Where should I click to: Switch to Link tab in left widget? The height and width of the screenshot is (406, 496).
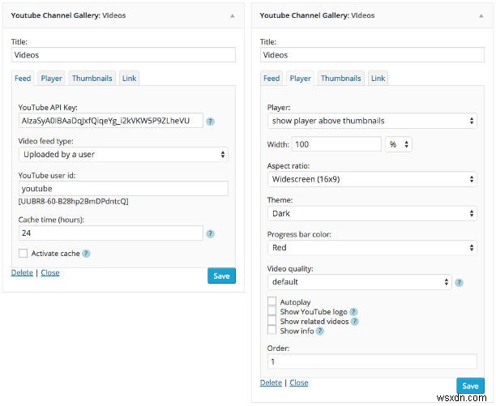(x=129, y=79)
